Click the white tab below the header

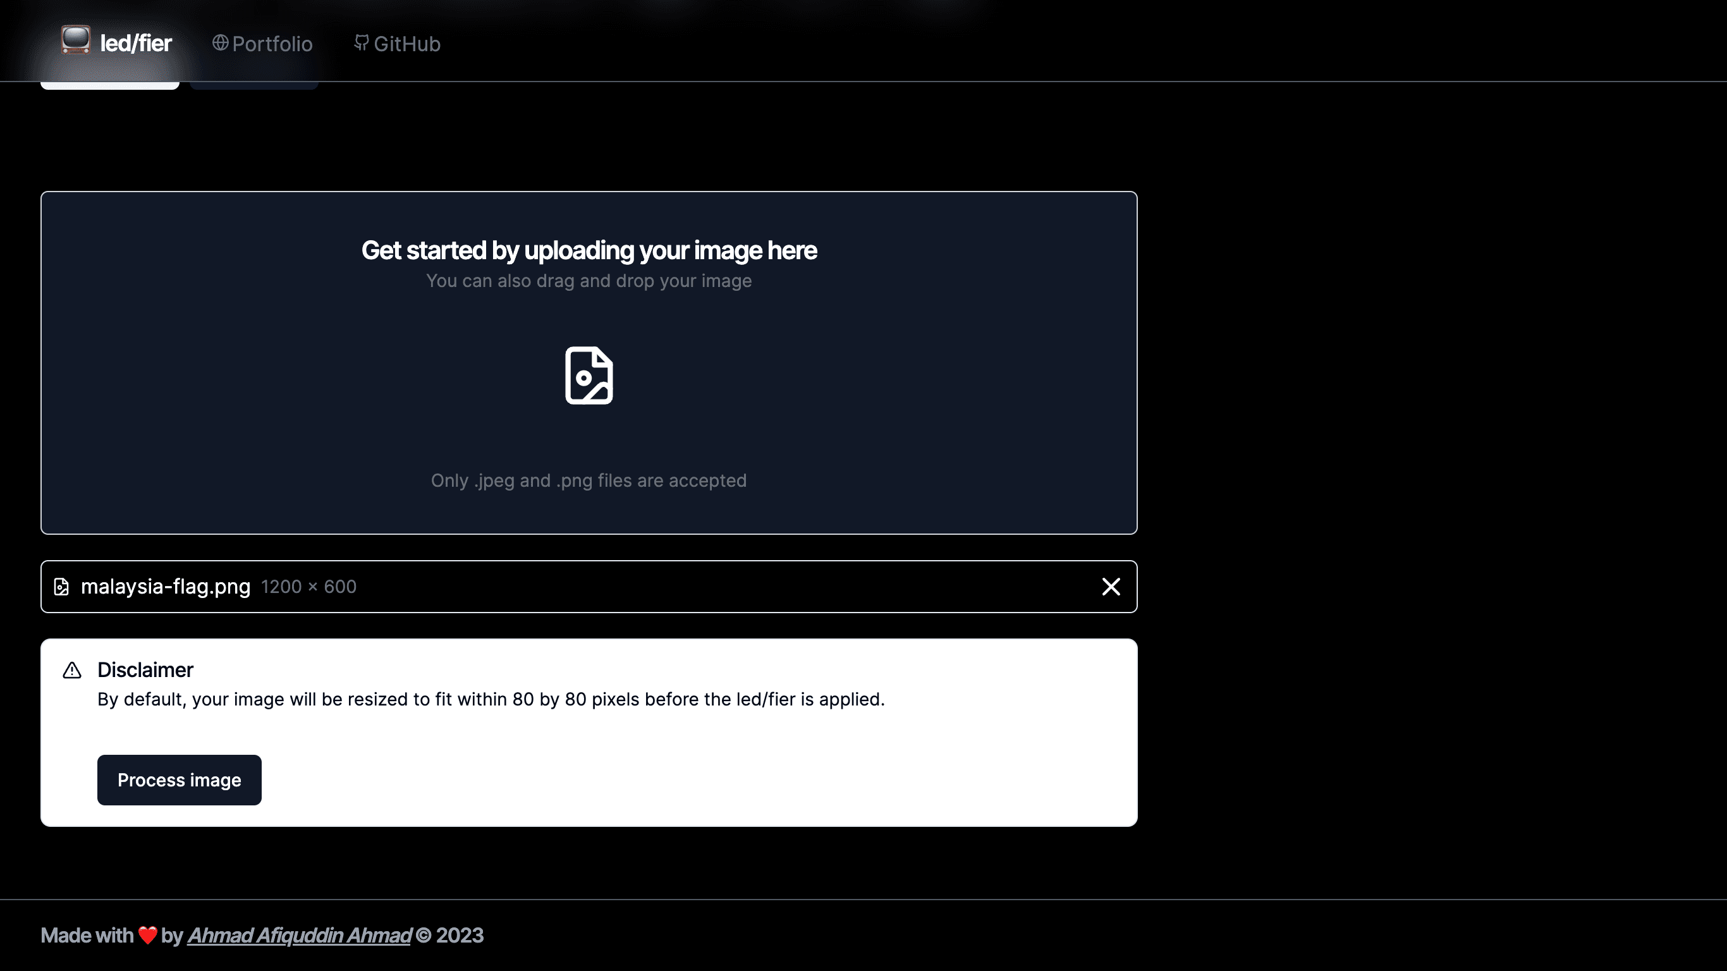110,86
